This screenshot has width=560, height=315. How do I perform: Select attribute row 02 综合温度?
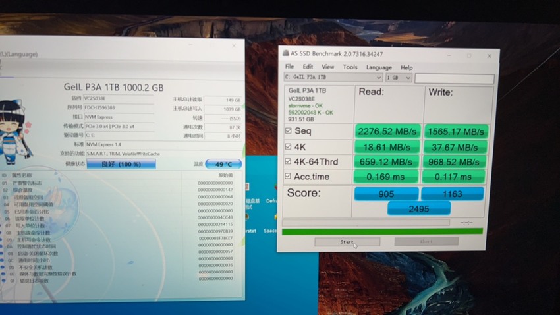click(118, 190)
